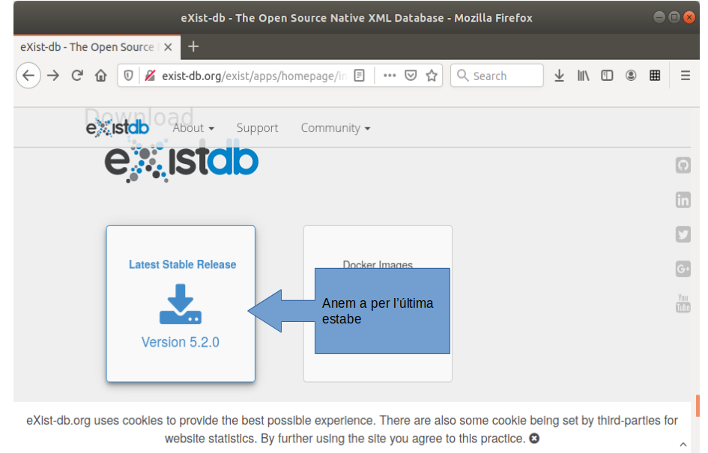The width and height of the screenshot is (708, 453).
Task: Open tracking protection shield info
Action: coord(129,76)
